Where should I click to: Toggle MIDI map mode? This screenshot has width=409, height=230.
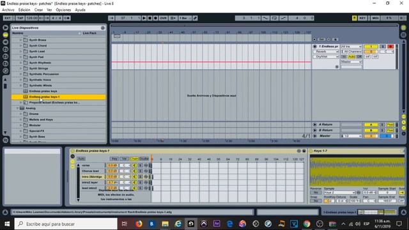pos(375,18)
